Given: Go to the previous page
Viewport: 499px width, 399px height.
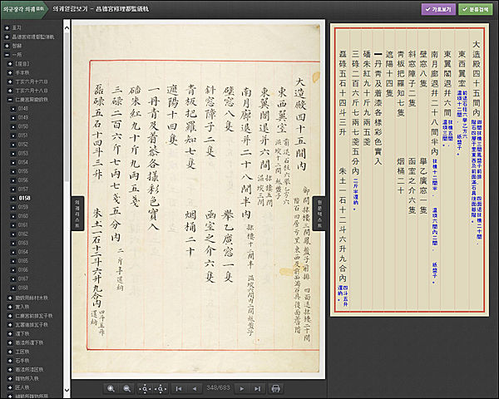Looking at the screenshot, I should pyautogui.click(x=195, y=388).
